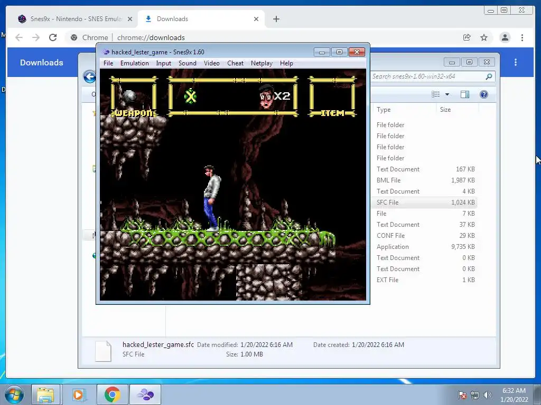Minimize the Snes9x window
The width and height of the screenshot is (541, 405).
click(x=322, y=52)
